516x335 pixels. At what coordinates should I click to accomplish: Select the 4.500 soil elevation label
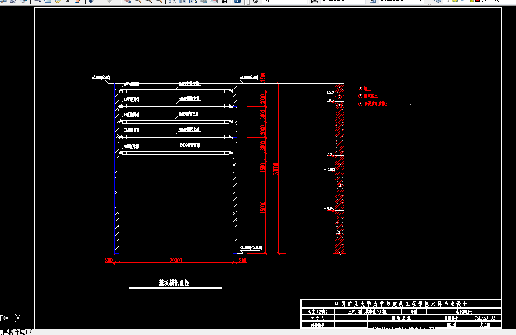click(330, 93)
